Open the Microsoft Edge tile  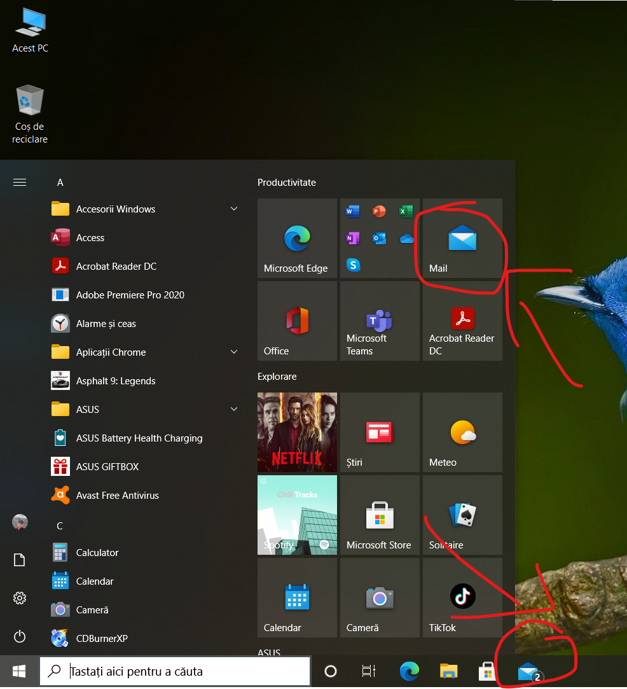point(297,238)
